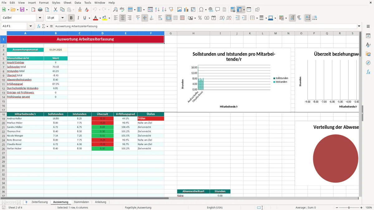
Task: Click the Save document icon
Action: click(22, 10)
